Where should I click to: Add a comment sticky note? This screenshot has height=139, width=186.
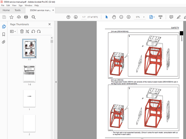tap(171, 17)
